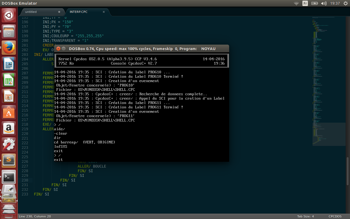Click the unsaved dot on the untitled tab
The width and height of the screenshot is (350, 219).
59,12
